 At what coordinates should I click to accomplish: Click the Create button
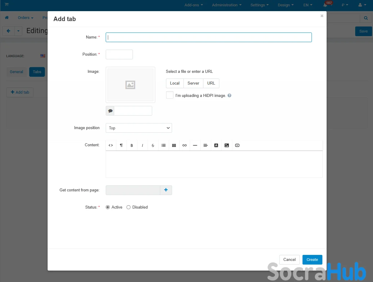pos(312,260)
